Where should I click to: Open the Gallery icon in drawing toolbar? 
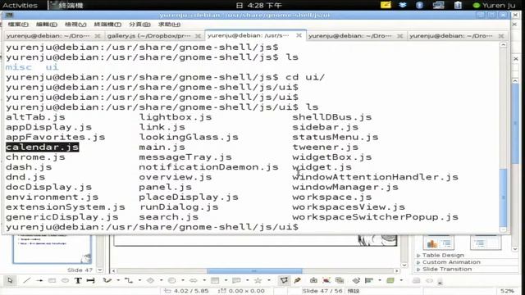click(x=340, y=280)
